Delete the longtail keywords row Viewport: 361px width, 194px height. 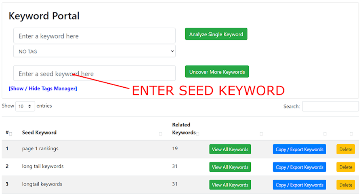tap(346, 185)
